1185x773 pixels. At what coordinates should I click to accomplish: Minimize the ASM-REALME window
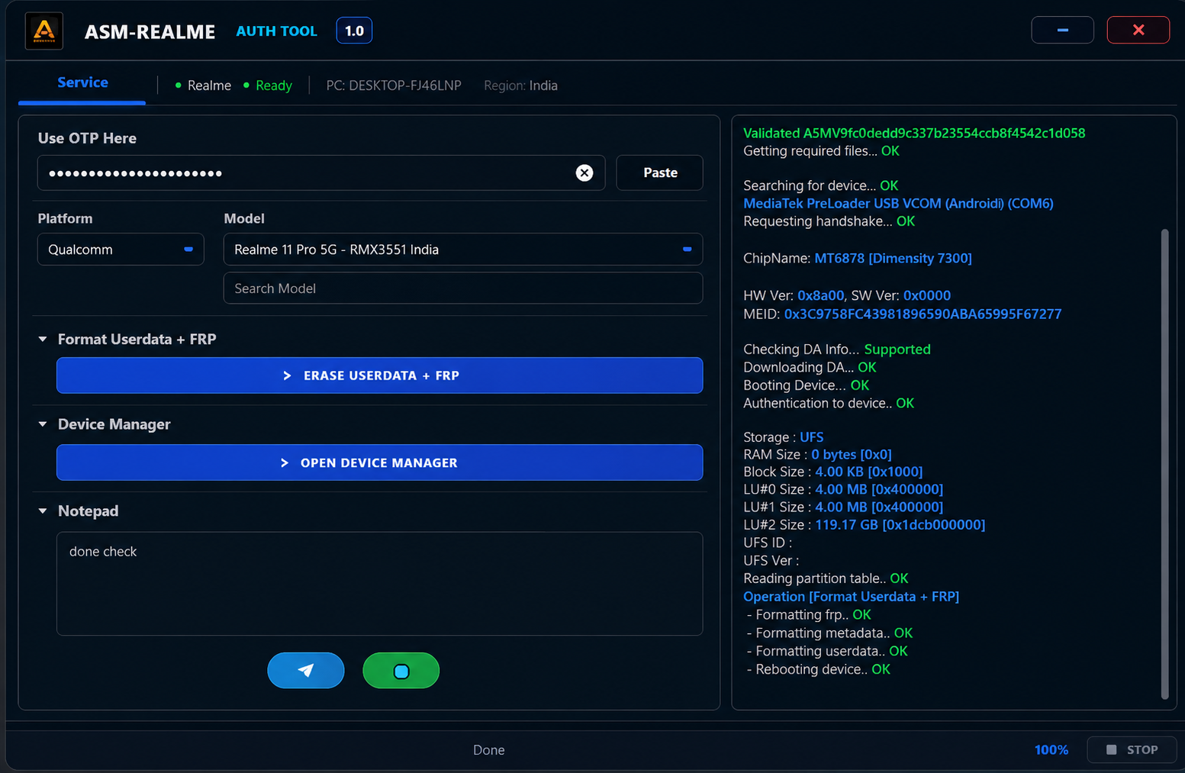pos(1063,30)
